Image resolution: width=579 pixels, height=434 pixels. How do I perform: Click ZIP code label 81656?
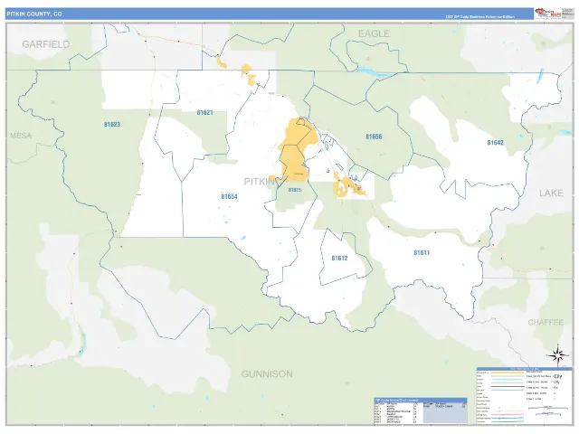374,137
